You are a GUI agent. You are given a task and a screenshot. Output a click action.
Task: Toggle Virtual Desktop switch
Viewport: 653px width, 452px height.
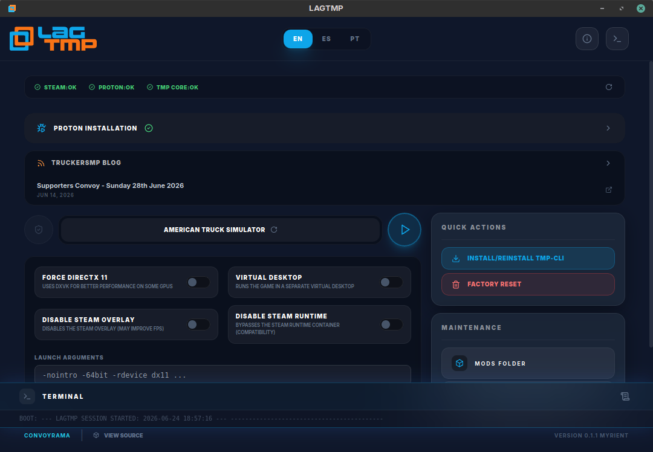click(x=391, y=282)
